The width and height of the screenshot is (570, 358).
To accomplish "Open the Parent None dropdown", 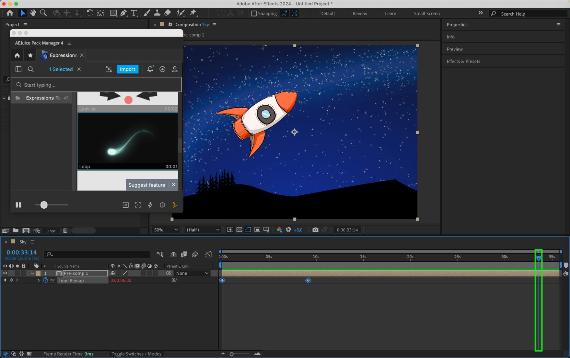I will [192, 273].
